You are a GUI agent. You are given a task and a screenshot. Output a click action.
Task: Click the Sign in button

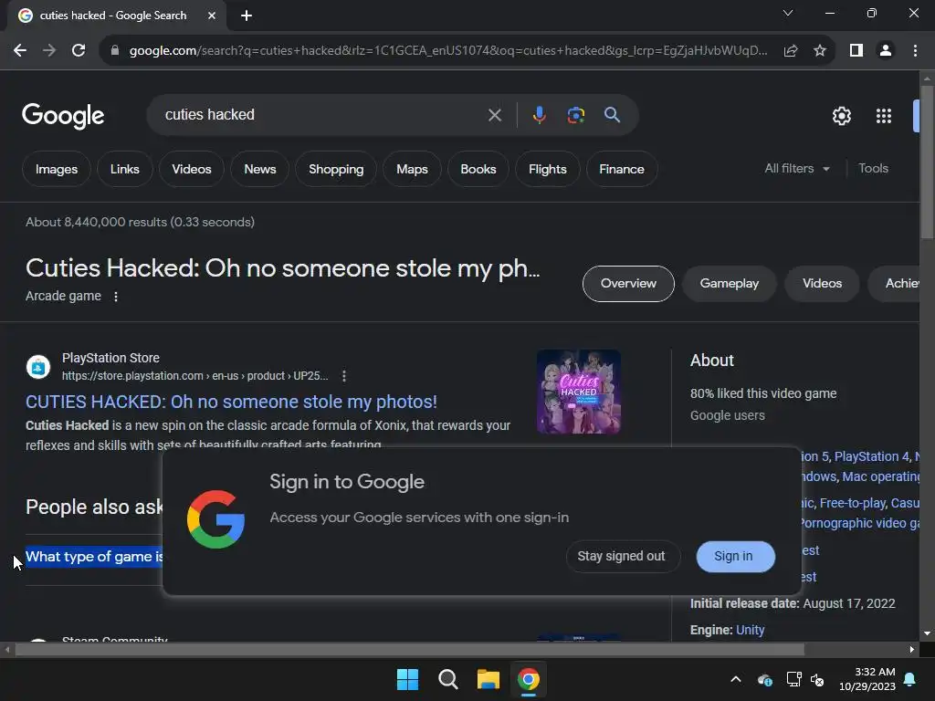pos(735,556)
